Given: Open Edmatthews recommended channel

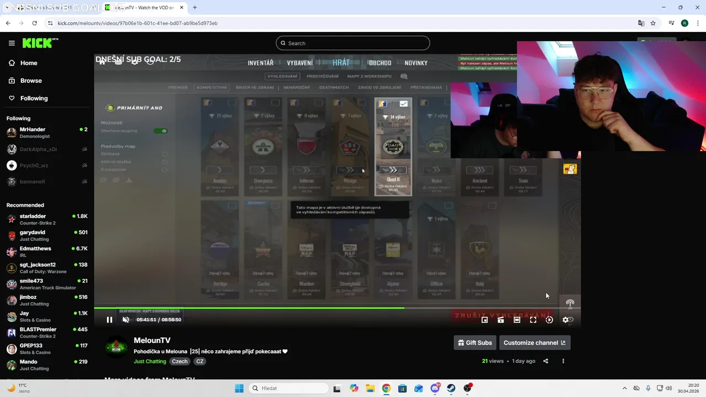Looking at the screenshot, I should tap(47, 252).
